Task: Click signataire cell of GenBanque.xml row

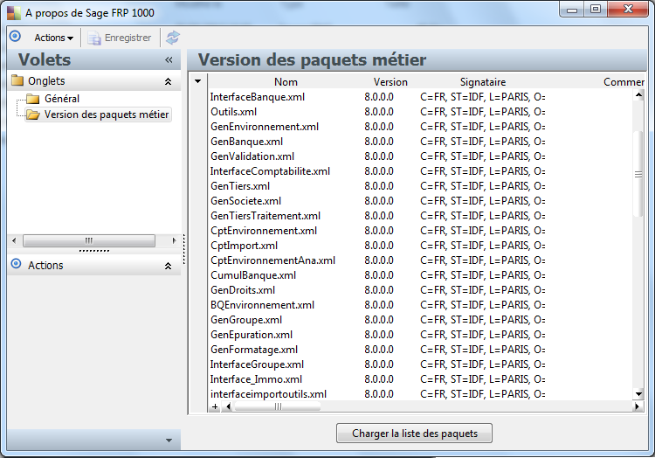Action: click(x=482, y=142)
